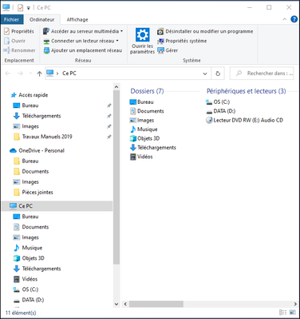Switch to the Affichage ribbon tab
Screen dimensions: 300x319
77,19
